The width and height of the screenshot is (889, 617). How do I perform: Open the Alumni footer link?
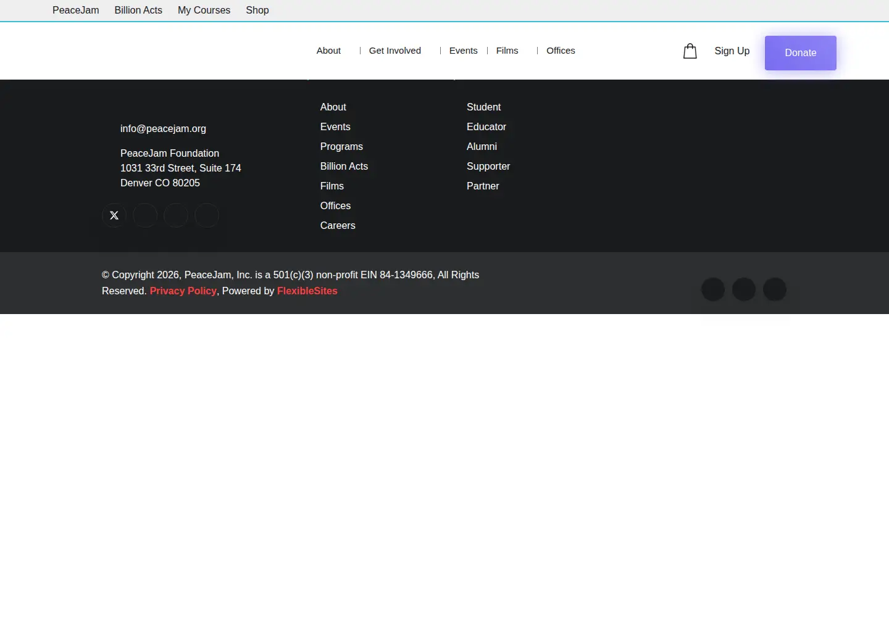(482, 147)
